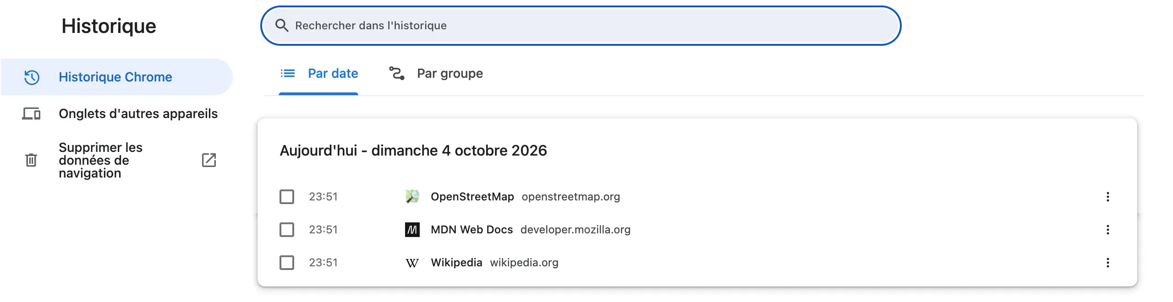1173x302 pixels.
Task: Click the developer.mozilla.org domain text
Action: 576,230
